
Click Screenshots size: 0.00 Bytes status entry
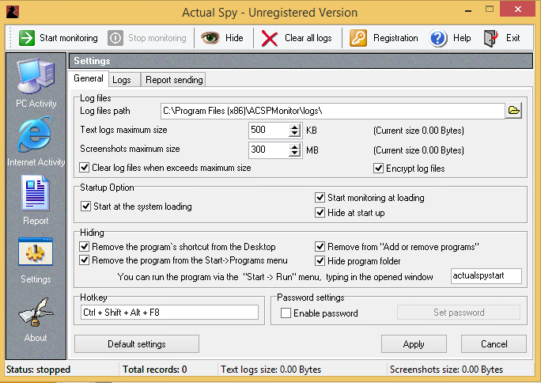pyautogui.click(x=446, y=370)
